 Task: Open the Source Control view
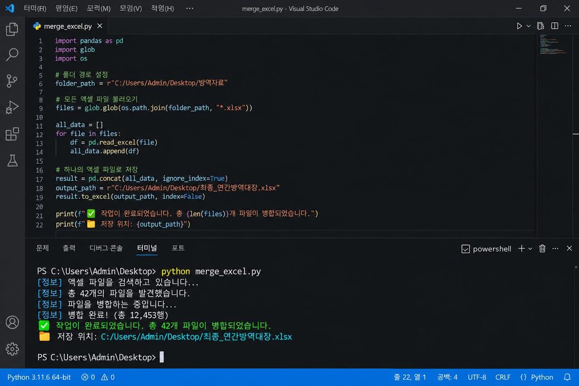pos(12,81)
